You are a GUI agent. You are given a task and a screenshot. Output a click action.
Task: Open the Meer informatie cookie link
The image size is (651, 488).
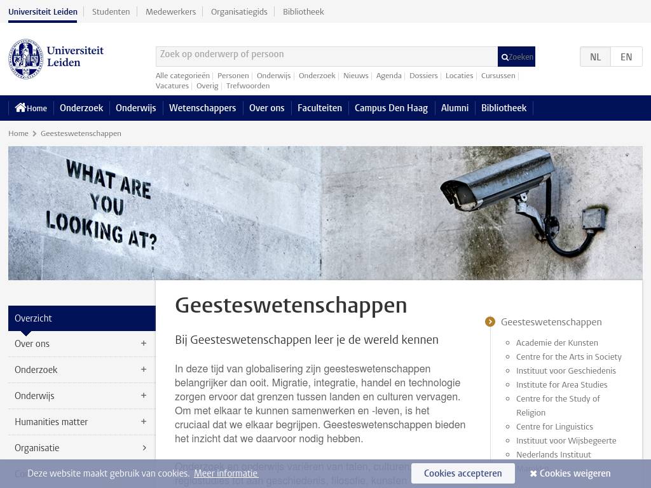pyautogui.click(x=226, y=473)
